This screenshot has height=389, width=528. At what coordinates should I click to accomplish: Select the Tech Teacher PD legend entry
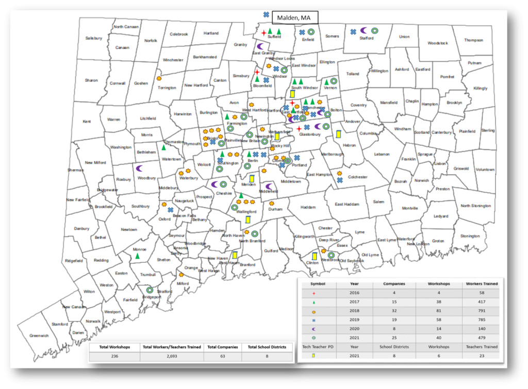(320, 347)
